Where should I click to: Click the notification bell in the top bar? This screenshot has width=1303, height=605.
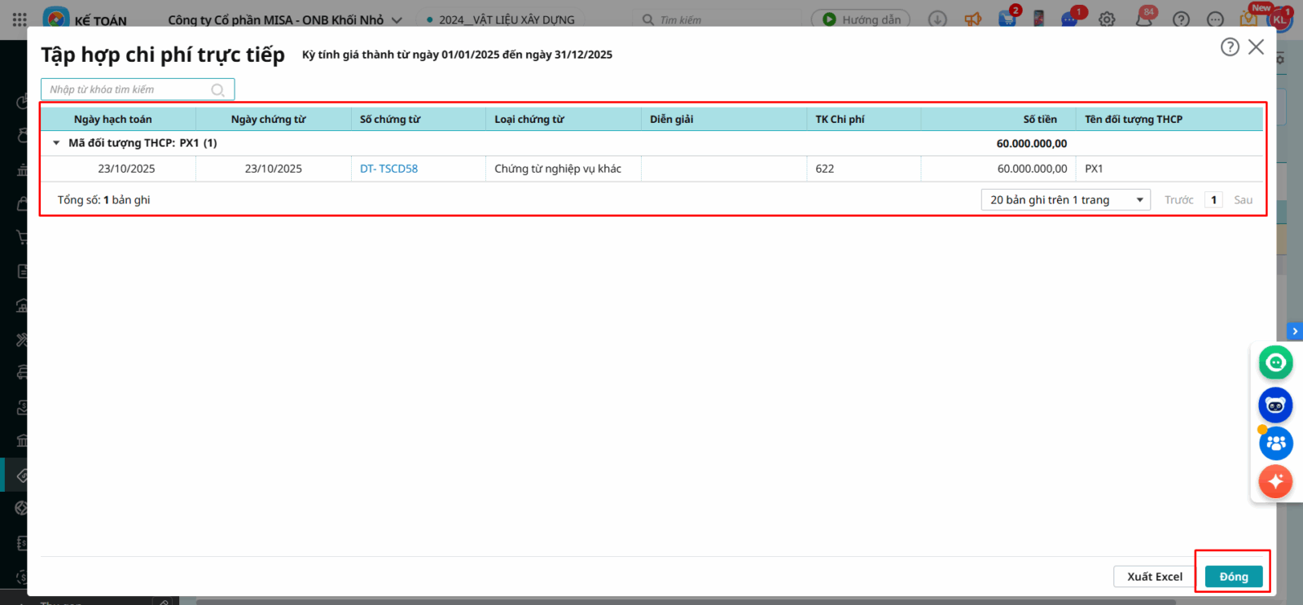(x=1144, y=20)
